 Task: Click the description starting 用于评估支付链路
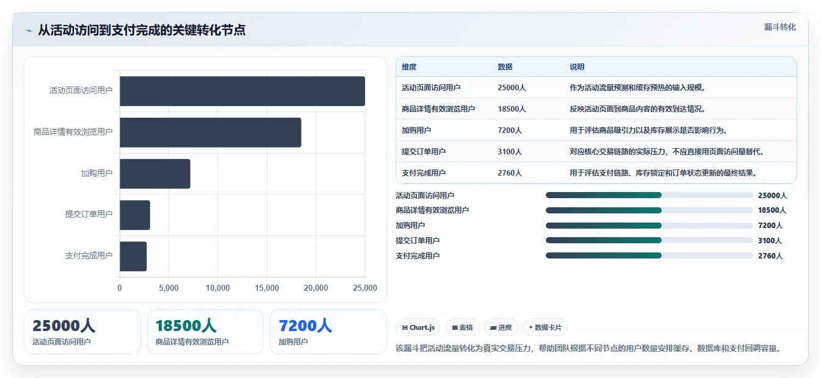tap(663, 173)
